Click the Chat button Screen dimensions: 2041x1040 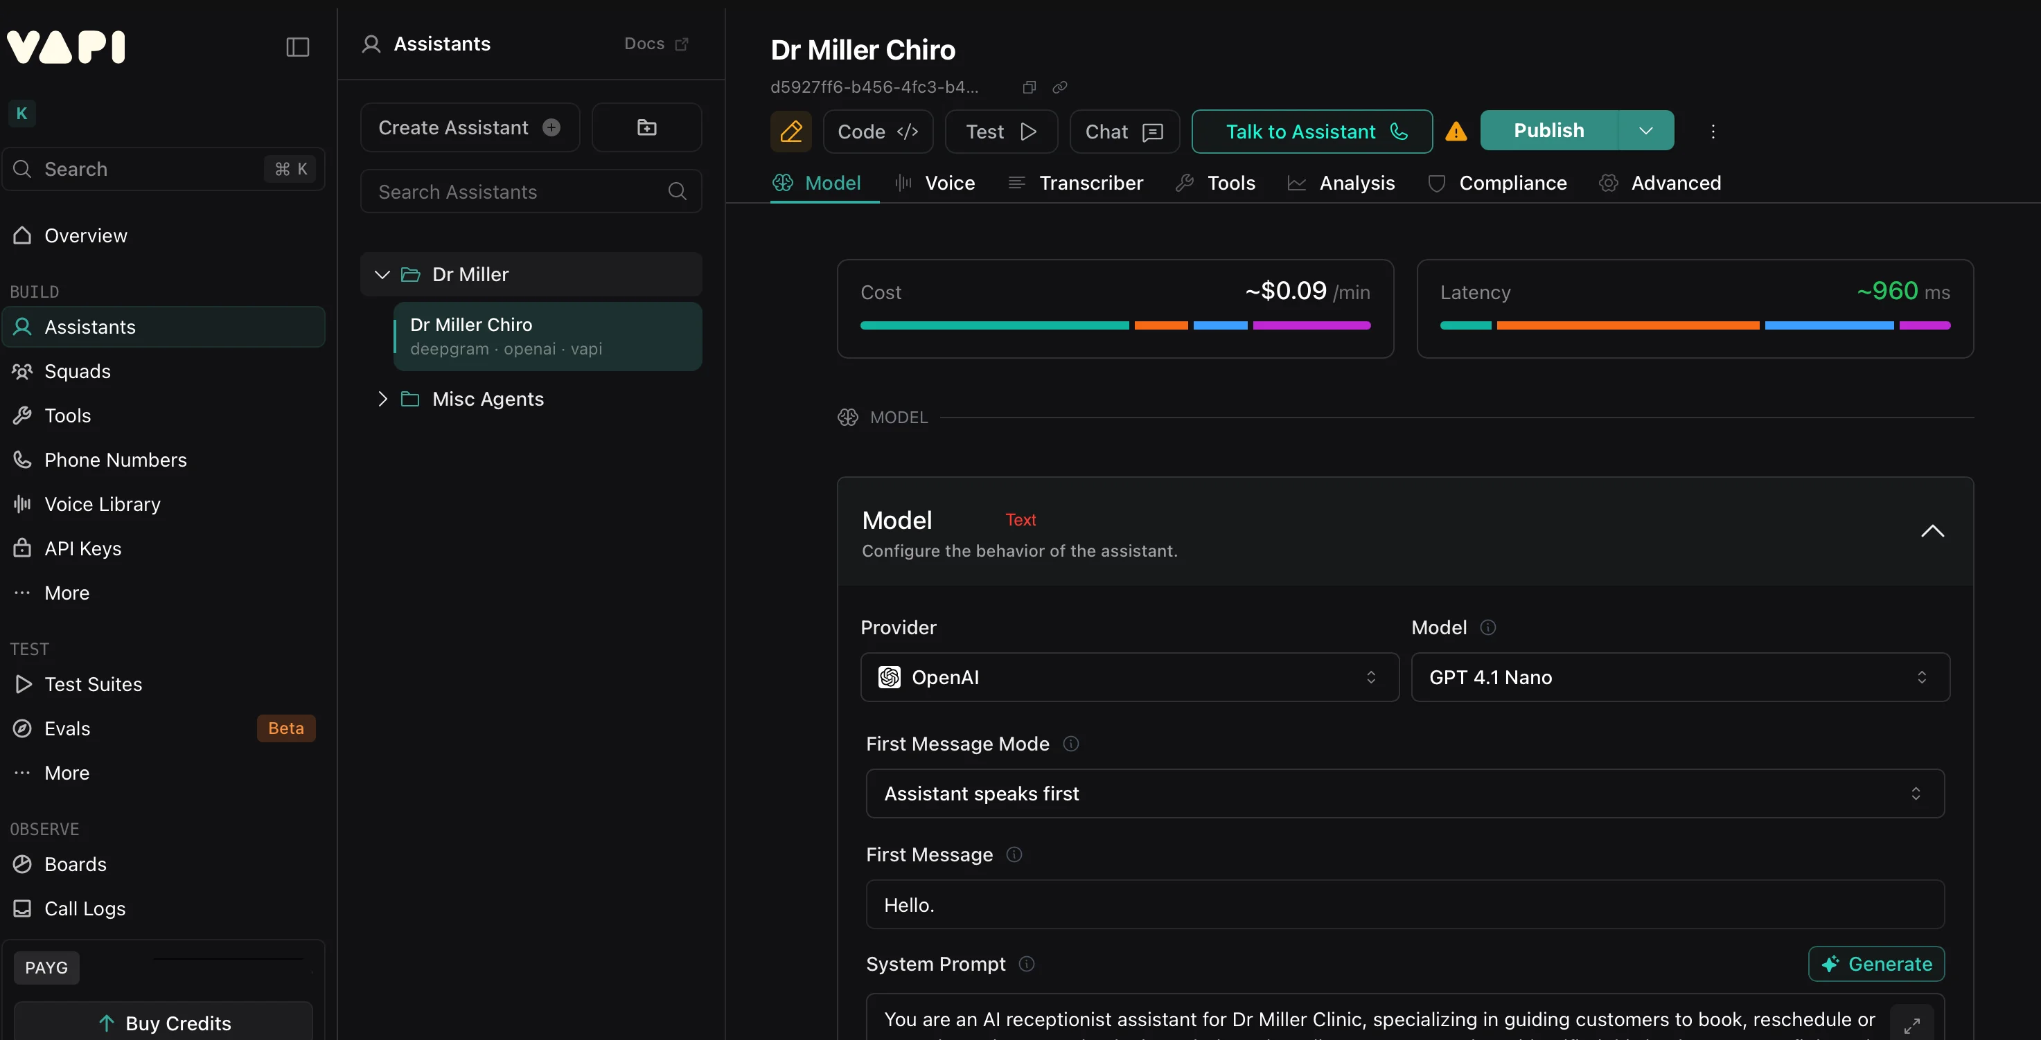pyautogui.click(x=1124, y=132)
